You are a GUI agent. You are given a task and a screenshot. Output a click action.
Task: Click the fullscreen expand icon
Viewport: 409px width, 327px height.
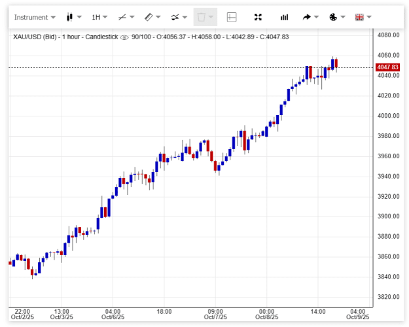click(x=258, y=17)
